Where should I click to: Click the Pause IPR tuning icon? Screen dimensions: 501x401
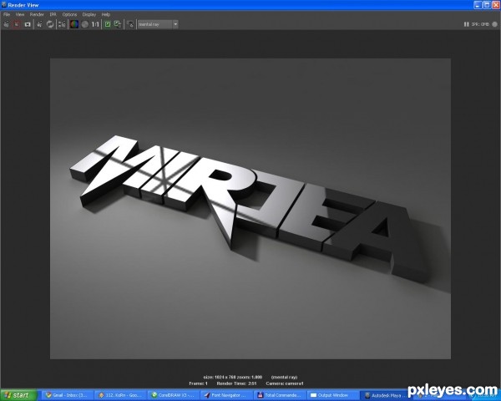coord(466,24)
